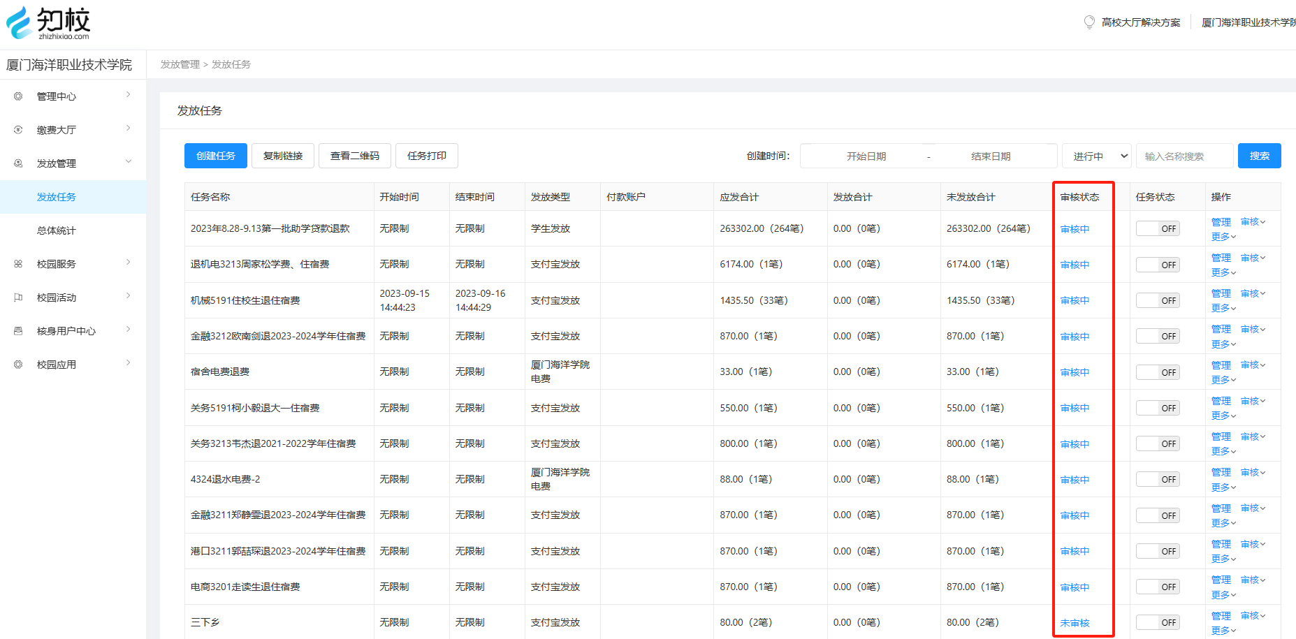Image resolution: width=1296 pixels, height=639 pixels.
Task: Open the 进行中 status dropdown
Action: click(1096, 156)
